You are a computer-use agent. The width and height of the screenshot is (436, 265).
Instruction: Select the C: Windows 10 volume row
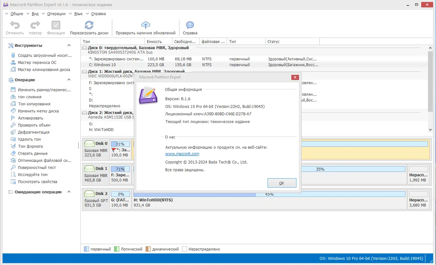254,65
